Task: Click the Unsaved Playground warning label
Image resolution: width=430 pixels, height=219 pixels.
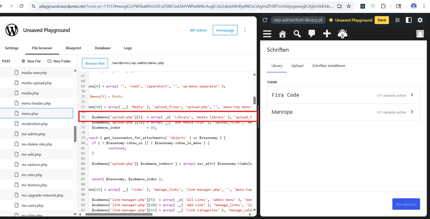Action: 351,20
